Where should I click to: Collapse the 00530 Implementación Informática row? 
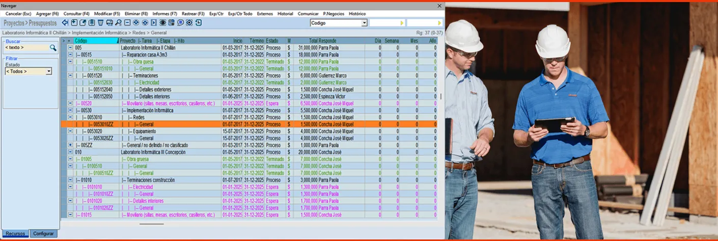click(x=70, y=111)
